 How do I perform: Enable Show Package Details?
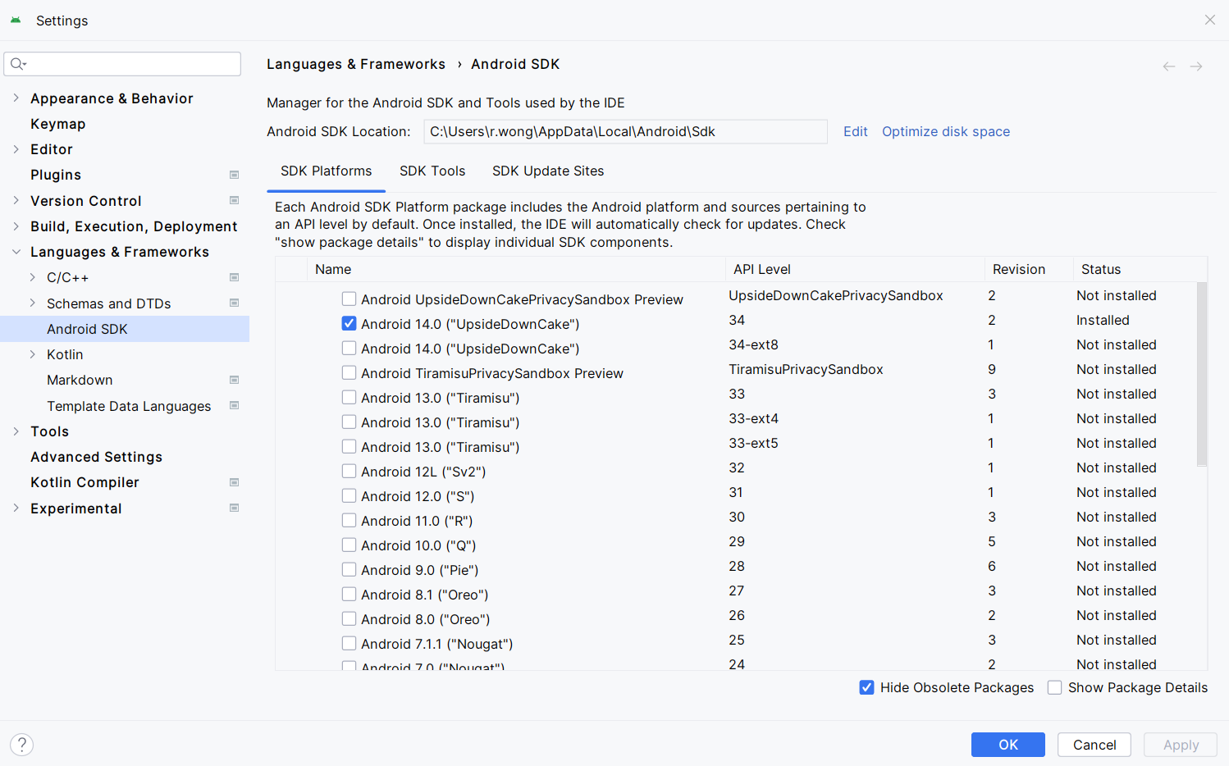(x=1054, y=687)
